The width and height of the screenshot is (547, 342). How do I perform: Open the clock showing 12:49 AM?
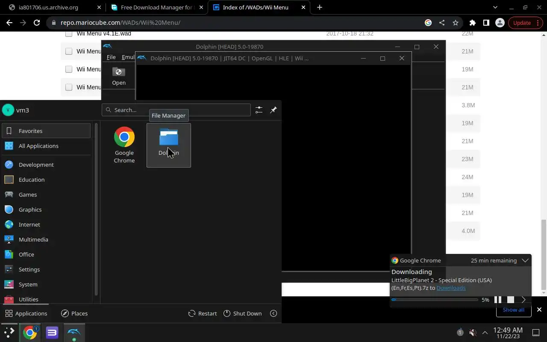[x=508, y=333]
